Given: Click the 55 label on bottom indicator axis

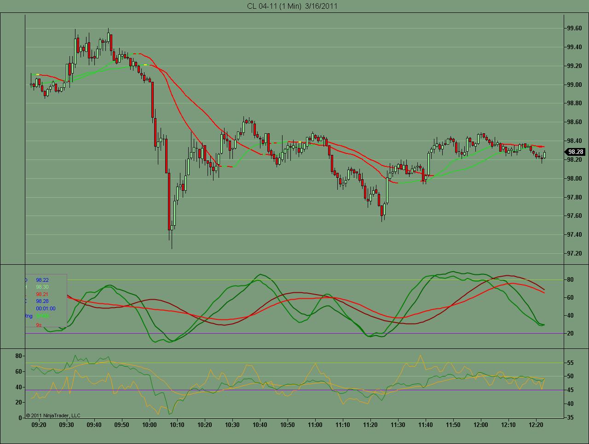Looking at the screenshot, I should point(570,363).
